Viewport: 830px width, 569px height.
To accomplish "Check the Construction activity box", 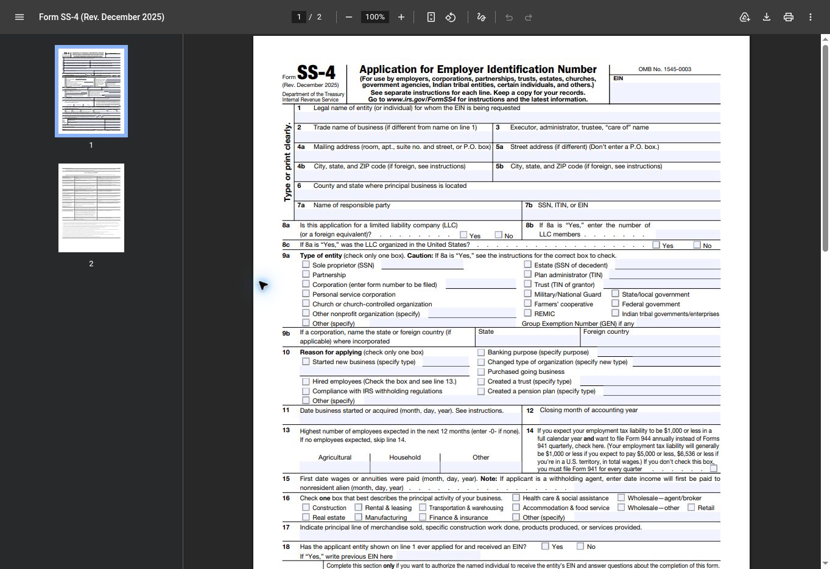I will [x=306, y=507].
